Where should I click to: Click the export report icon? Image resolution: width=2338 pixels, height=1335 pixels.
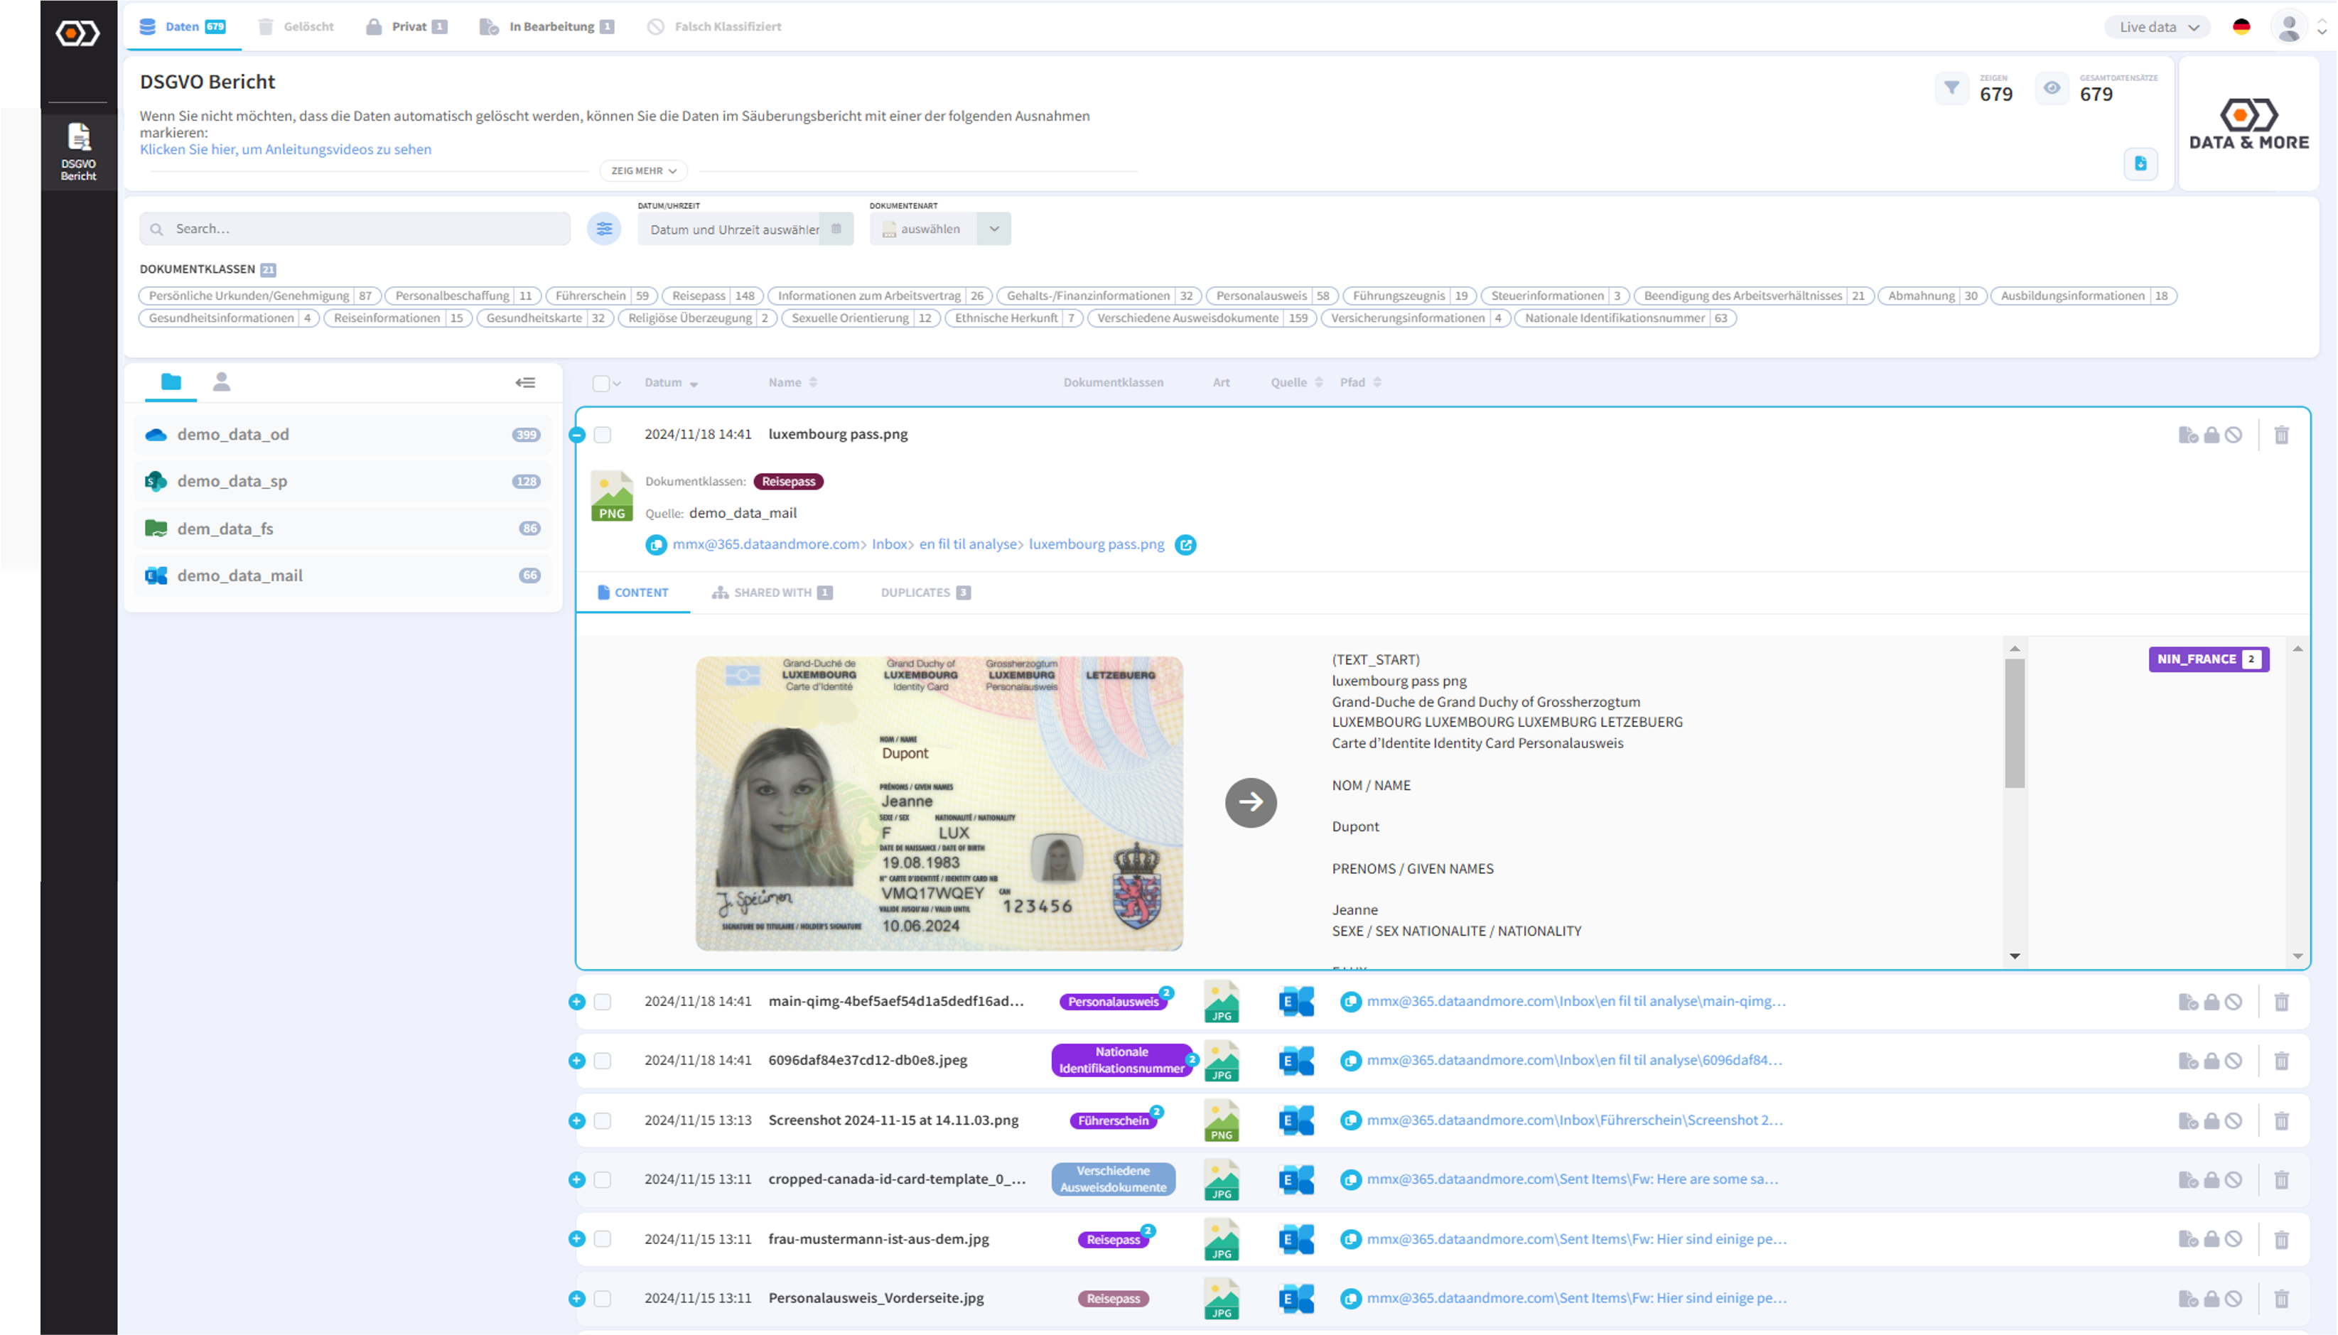[2140, 164]
